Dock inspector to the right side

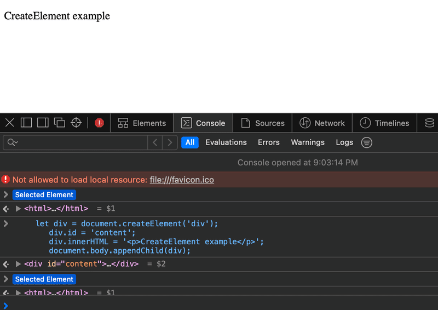(x=43, y=123)
